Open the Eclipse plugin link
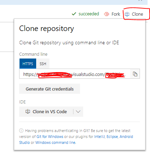This screenshot has width=150, height=155. [x=112, y=137]
